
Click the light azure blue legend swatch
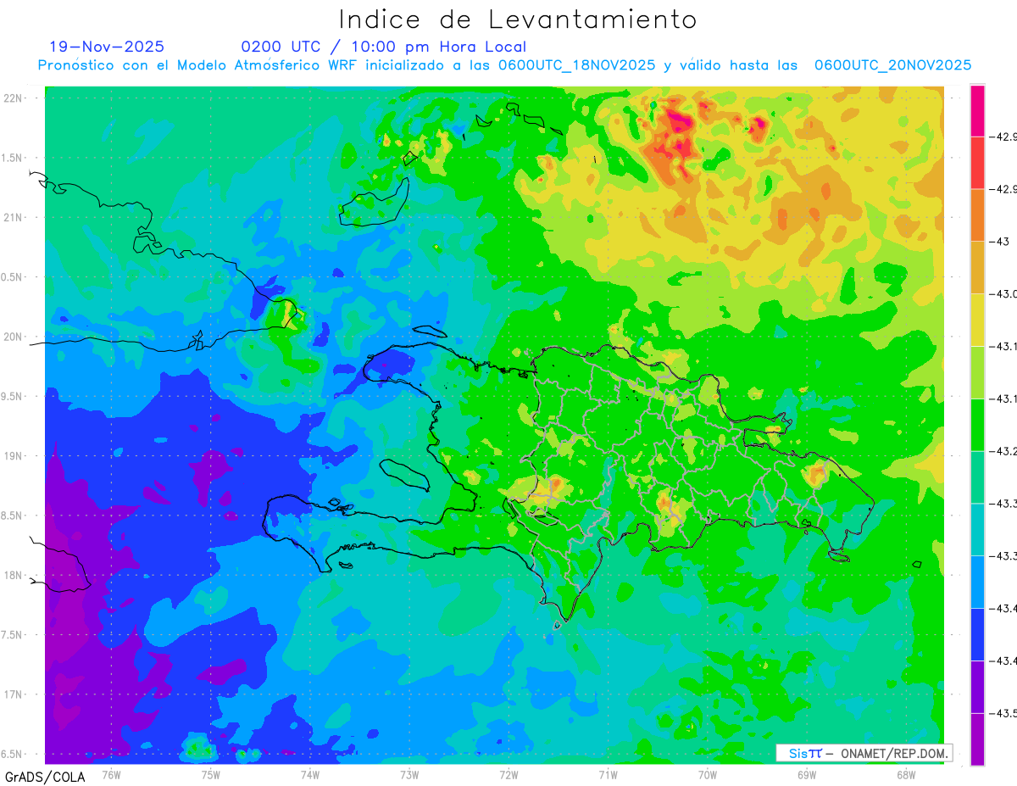(977, 582)
